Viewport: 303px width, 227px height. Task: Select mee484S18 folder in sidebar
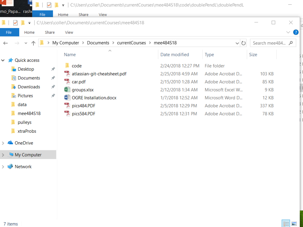pyautogui.click(x=29, y=113)
